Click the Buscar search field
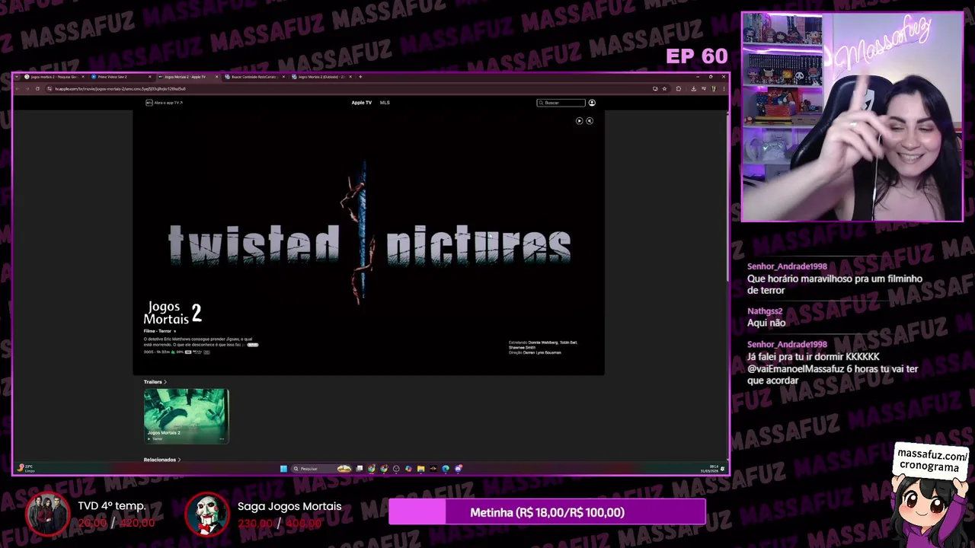This screenshot has height=548, width=975. 561,103
